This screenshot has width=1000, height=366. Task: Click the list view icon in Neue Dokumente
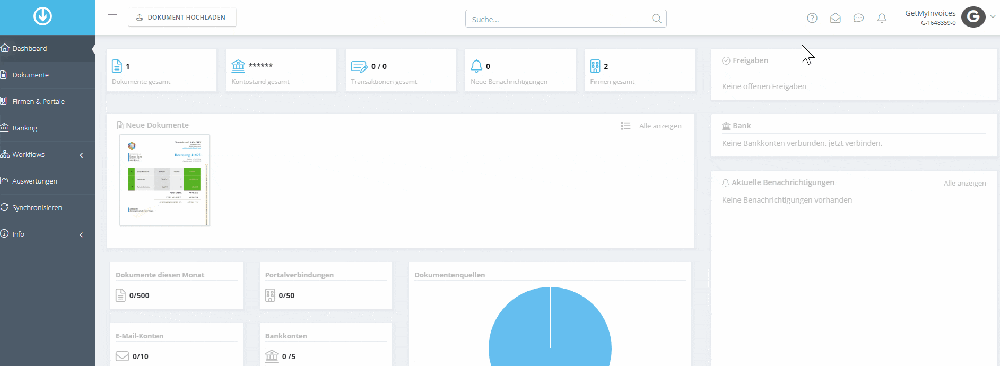coord(625,126)
